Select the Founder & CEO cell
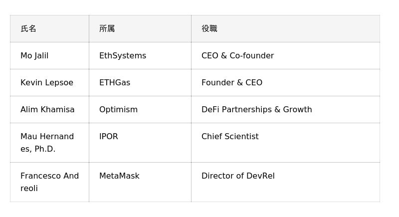Viewport: 399px width, 217px height. (x=285, y=82)
